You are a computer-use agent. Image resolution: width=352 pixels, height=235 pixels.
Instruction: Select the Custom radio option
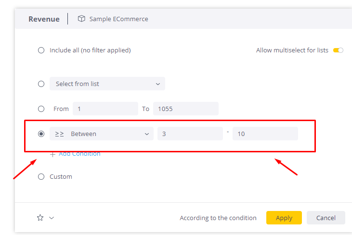pos(41,176)
